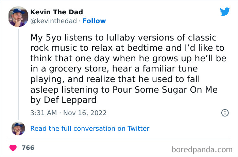Open Kevin The Dad's large profile picture
Viewport: 238px width, 157px height.
pos(18,16)
